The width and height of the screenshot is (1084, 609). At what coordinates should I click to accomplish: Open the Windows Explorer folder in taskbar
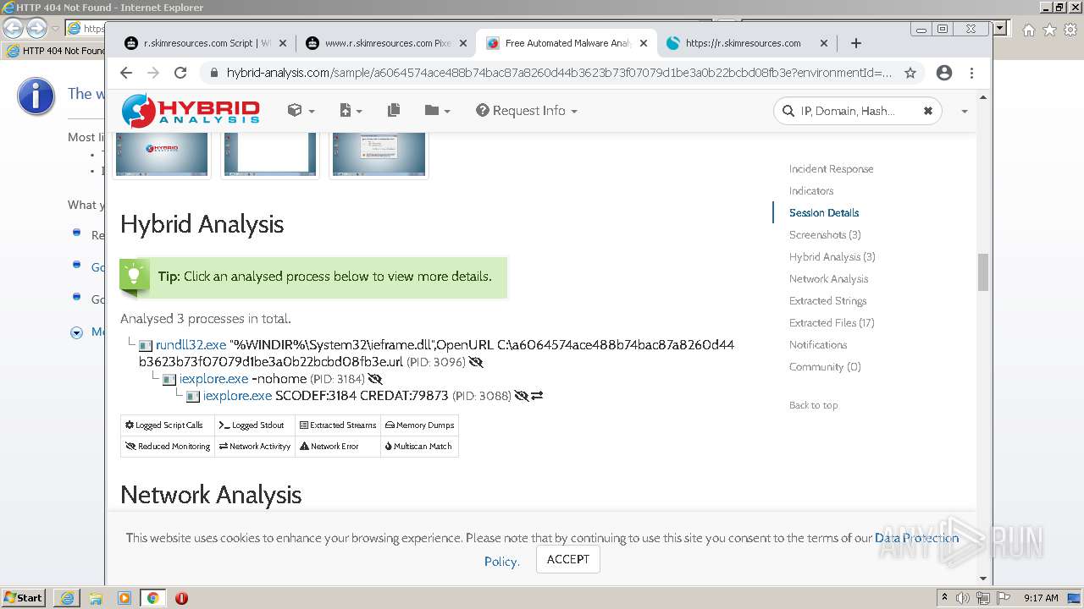coord(96,598)
